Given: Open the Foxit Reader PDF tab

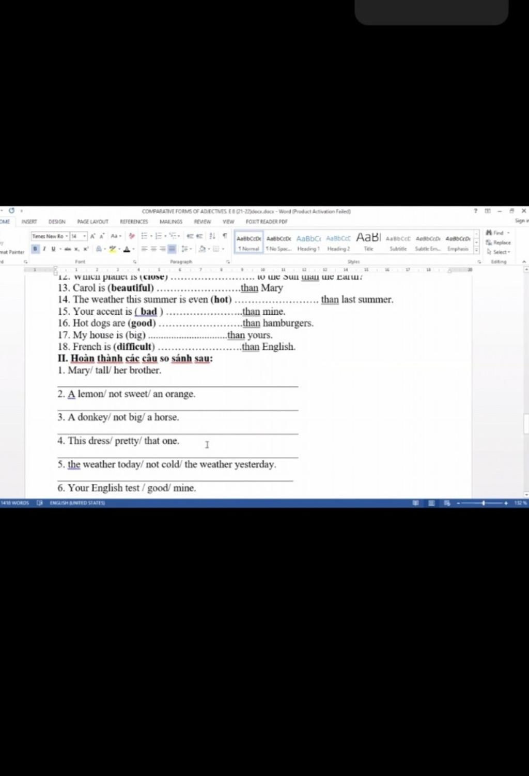Looking at the screenshot, I should tap(267, 222).
